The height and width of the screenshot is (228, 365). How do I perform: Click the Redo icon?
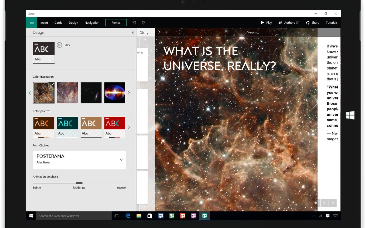point(143,23)
